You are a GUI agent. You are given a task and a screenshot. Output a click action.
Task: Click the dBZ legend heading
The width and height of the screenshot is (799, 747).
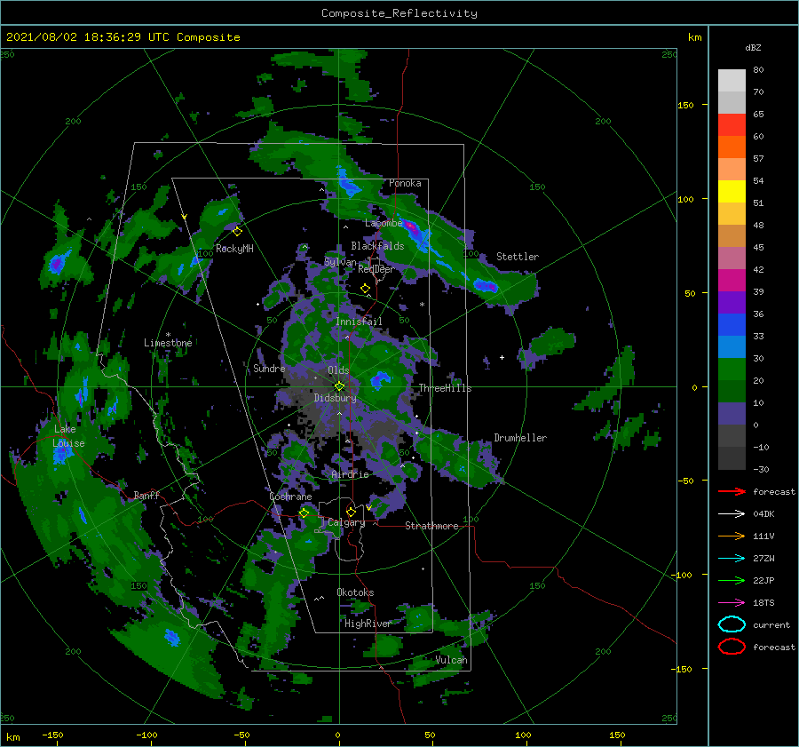[x=753, y=47]
